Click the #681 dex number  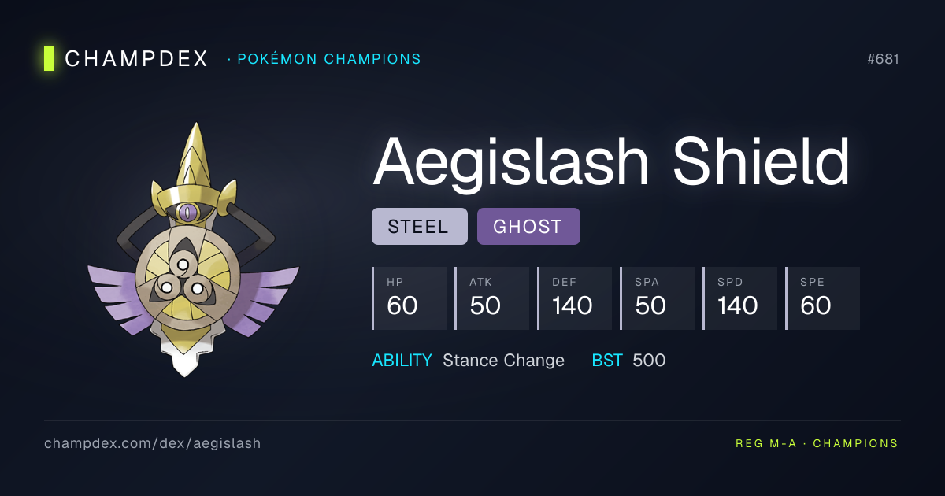point(882,59)
